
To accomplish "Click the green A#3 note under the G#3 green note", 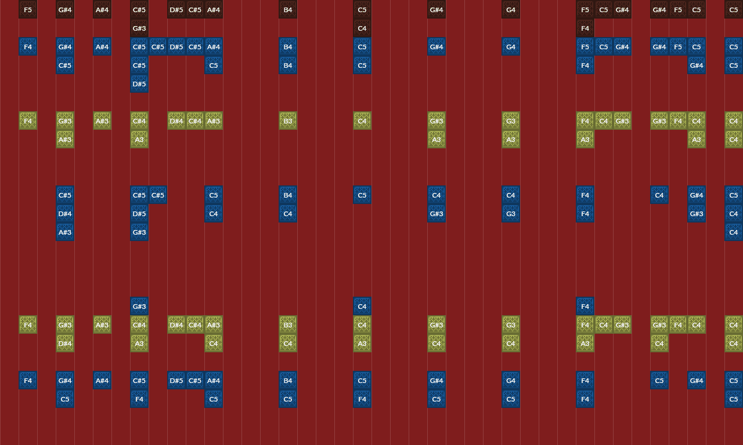I will (x=65, y=139).
